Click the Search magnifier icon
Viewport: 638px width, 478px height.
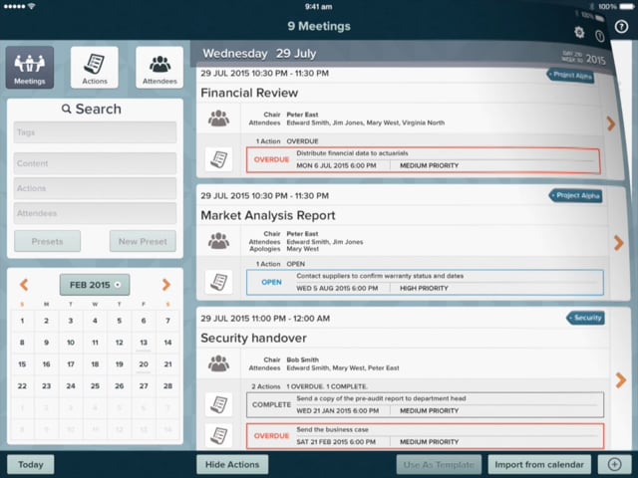point(67,109)
